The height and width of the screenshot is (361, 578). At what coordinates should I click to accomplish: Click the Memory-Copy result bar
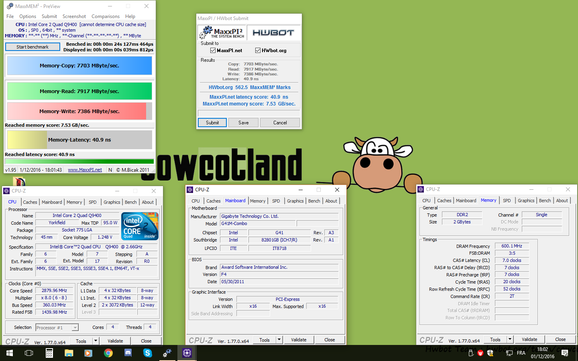[x=79, y=66]
